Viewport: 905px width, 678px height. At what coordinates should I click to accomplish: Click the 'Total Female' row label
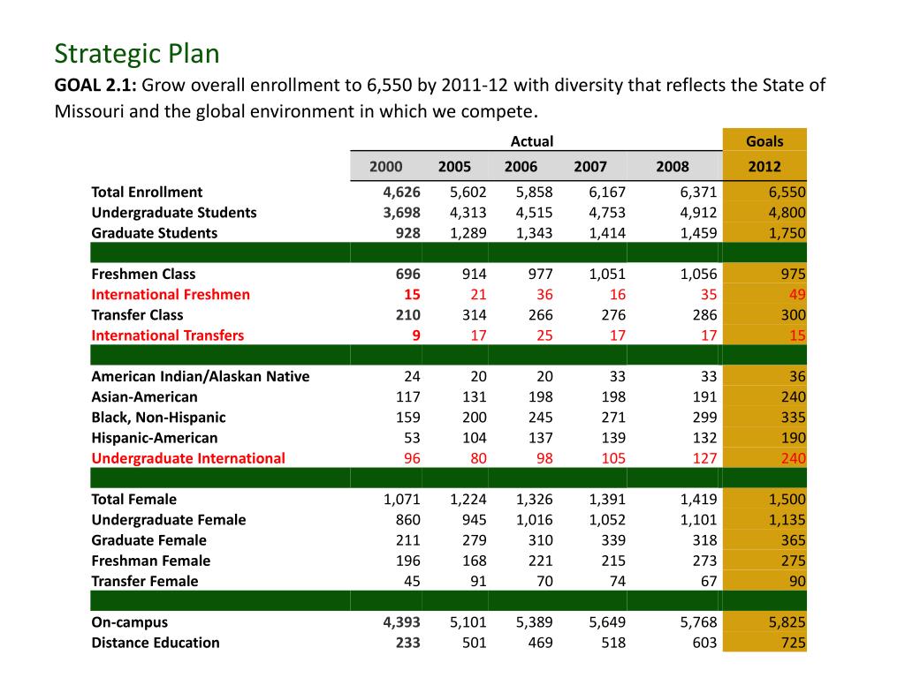[134, 500]
